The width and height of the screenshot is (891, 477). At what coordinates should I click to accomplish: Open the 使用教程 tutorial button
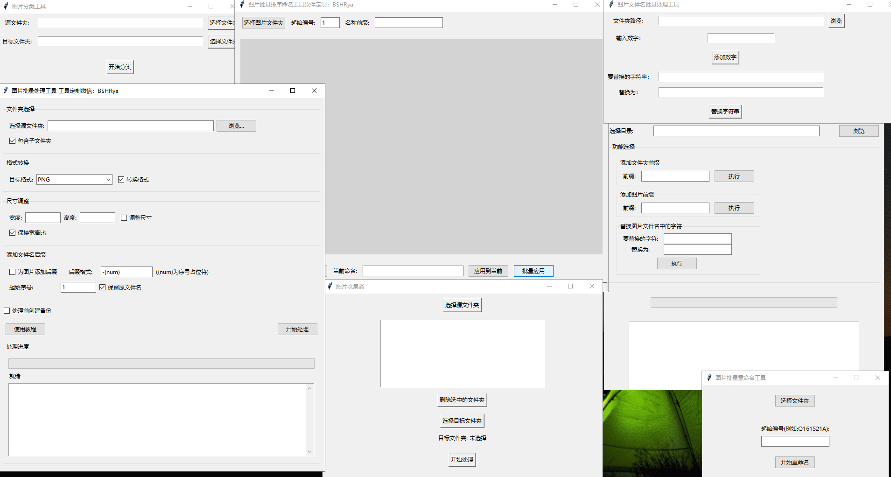coord(25,330)
